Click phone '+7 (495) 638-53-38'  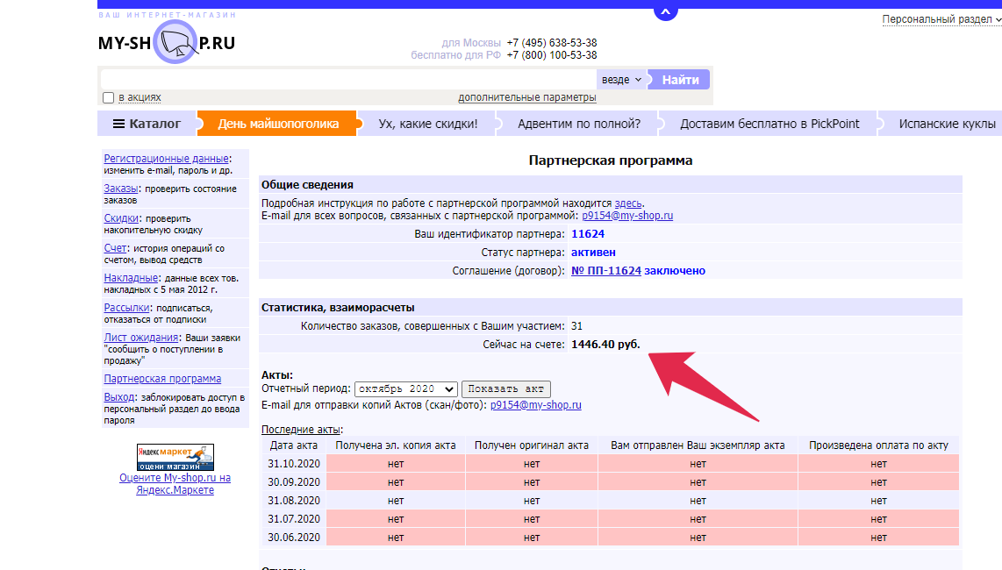coord(552,43)
